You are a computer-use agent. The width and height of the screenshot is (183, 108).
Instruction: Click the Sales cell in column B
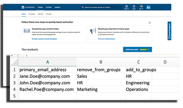(x=101, y=76)
